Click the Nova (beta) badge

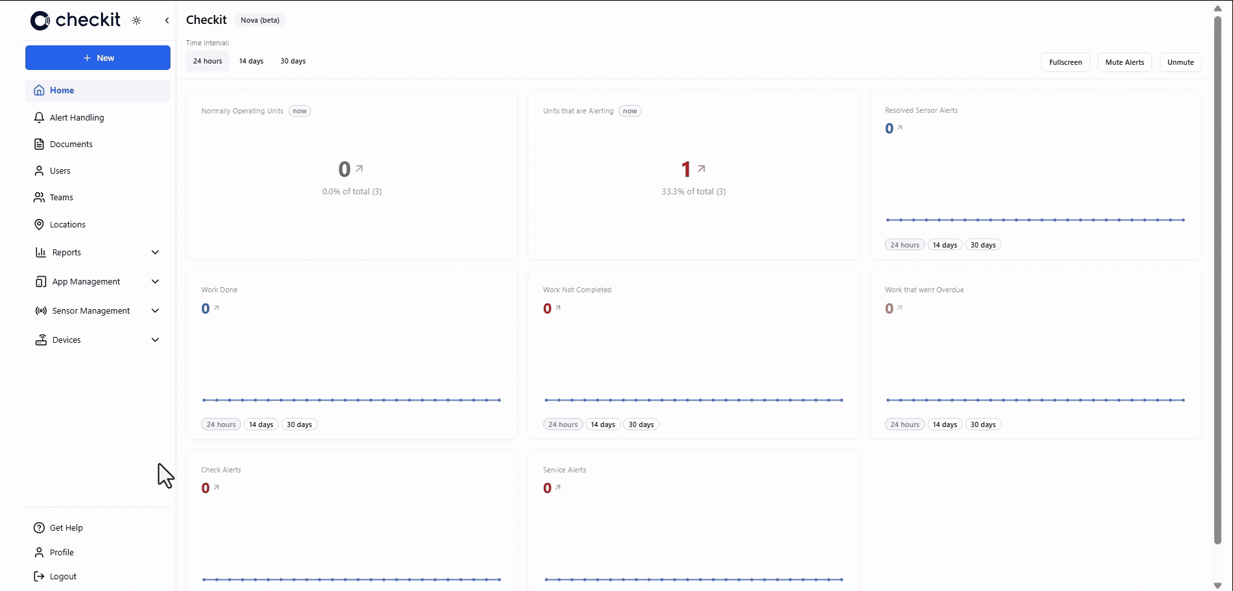[x=260, y=20]
